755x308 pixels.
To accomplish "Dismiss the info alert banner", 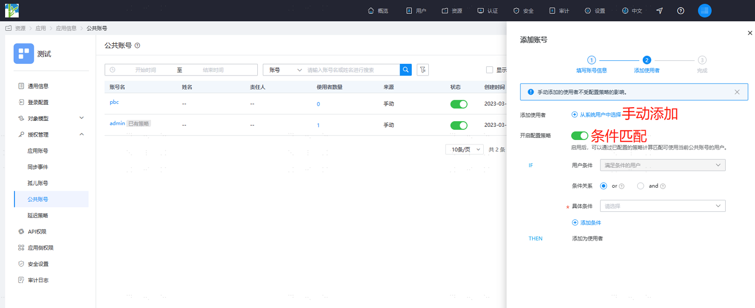I will coord(737,92).
